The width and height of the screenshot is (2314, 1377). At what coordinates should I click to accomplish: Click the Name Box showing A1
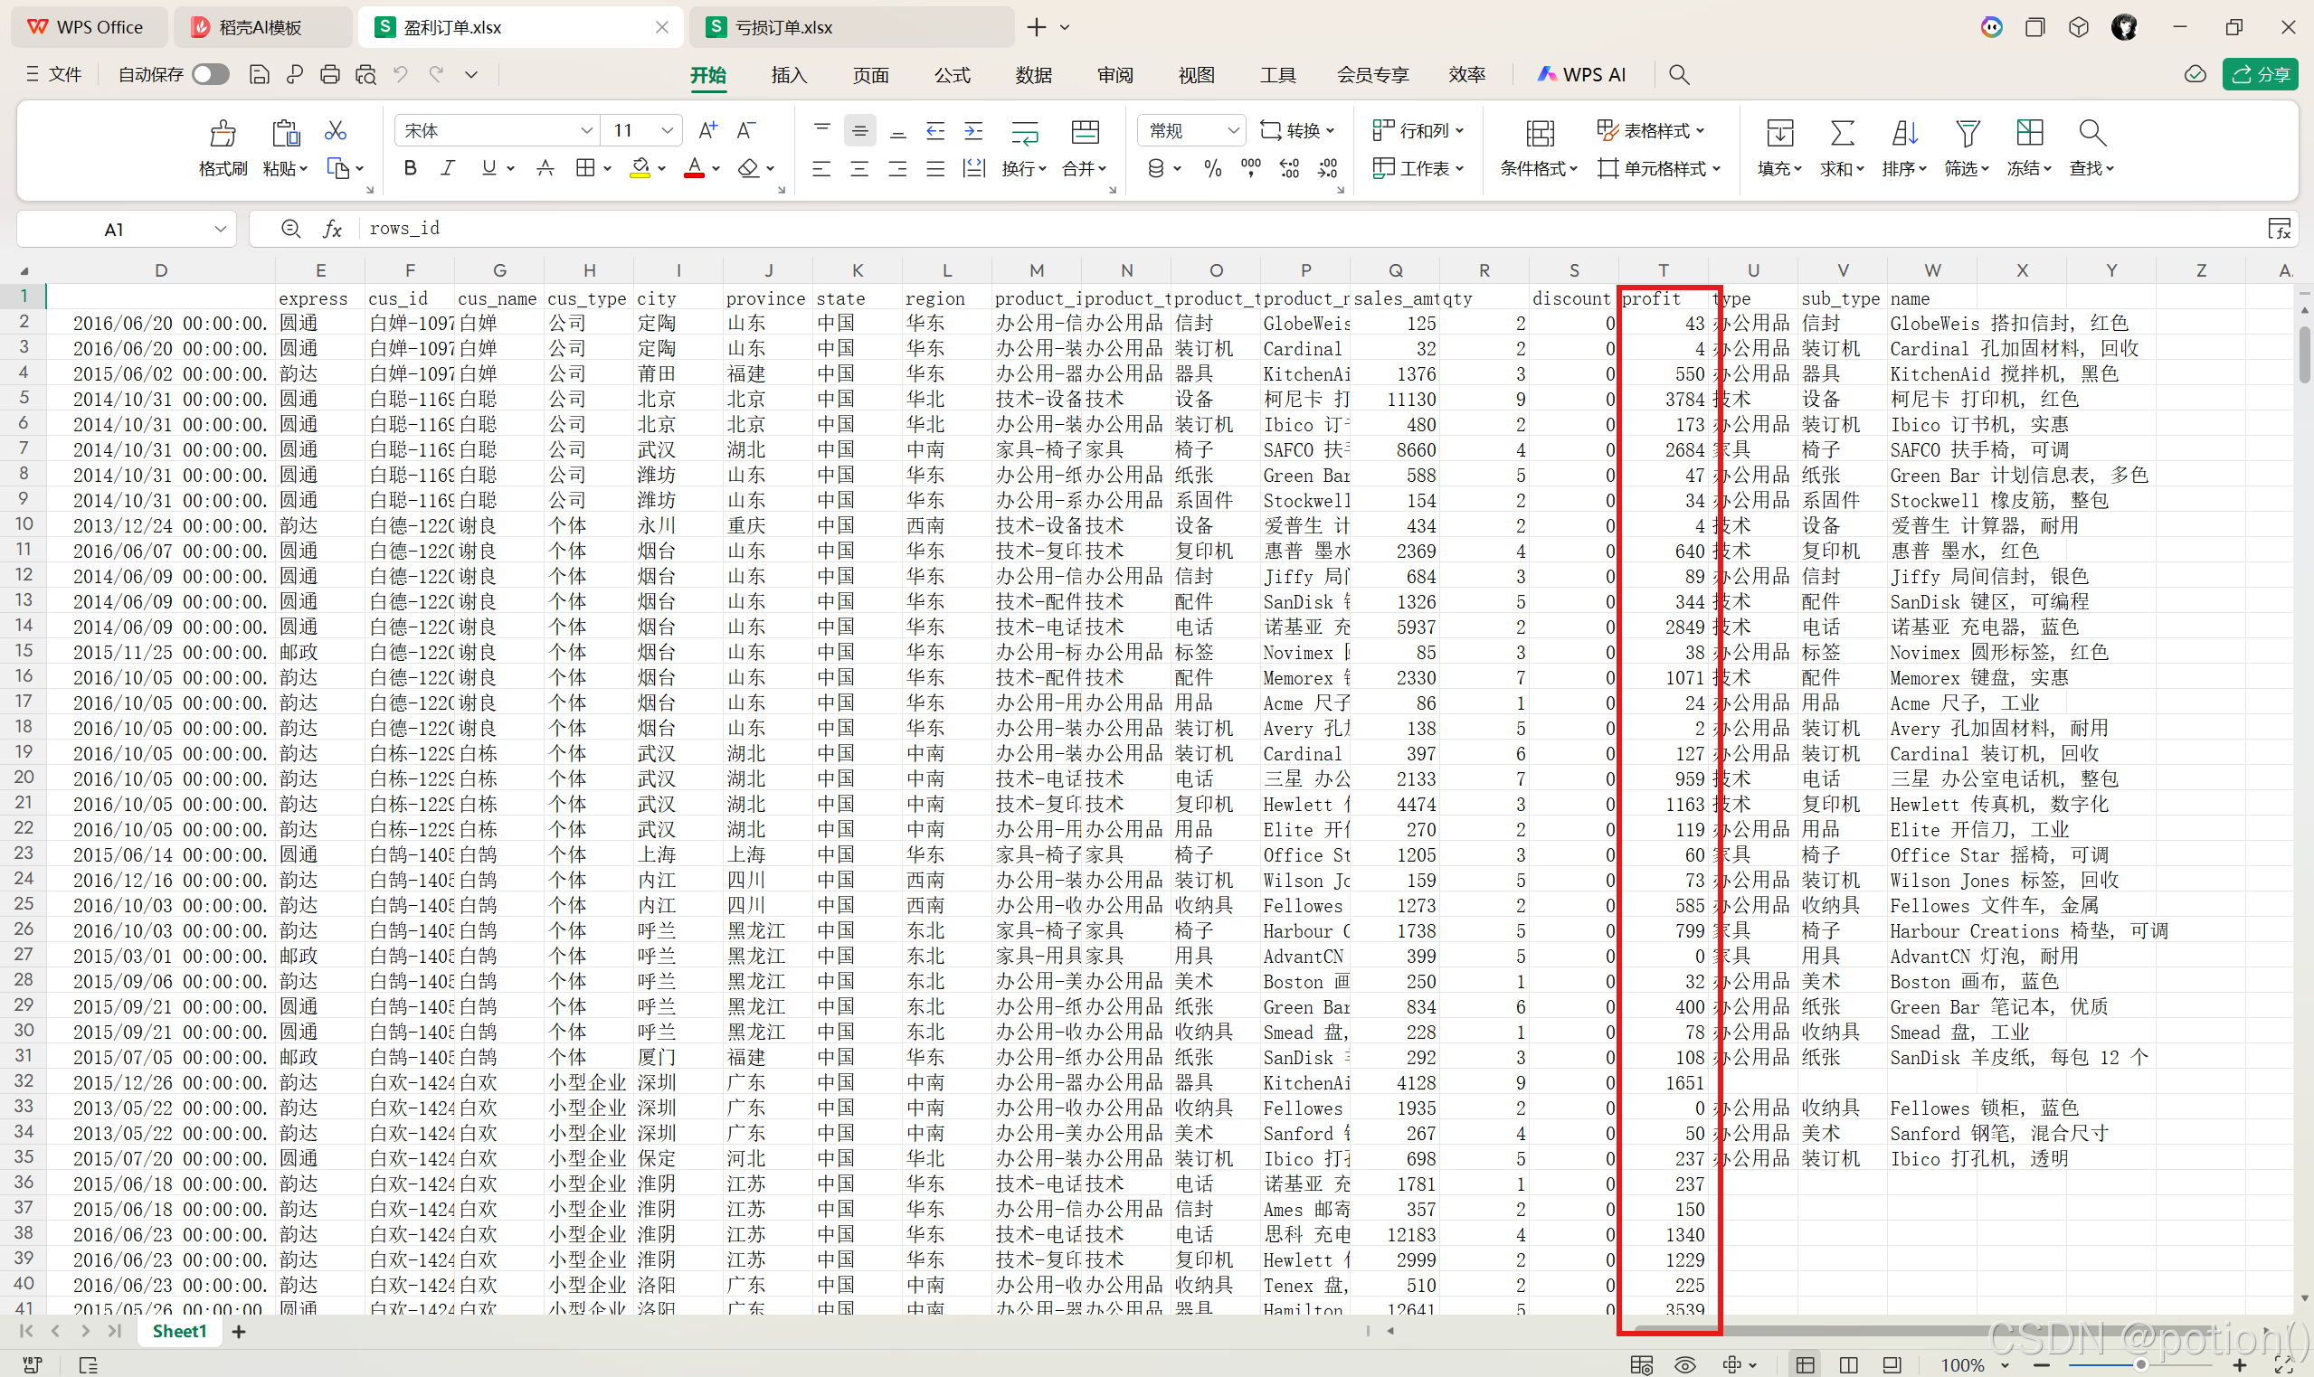coord(114,229)
